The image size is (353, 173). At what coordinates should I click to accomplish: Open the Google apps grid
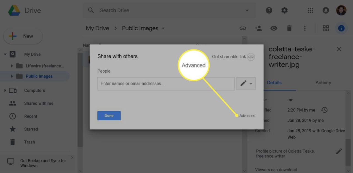[x=310, y=10]
